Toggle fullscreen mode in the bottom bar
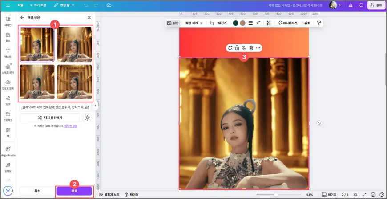387x200 pixels. click(x=364, y=195)
